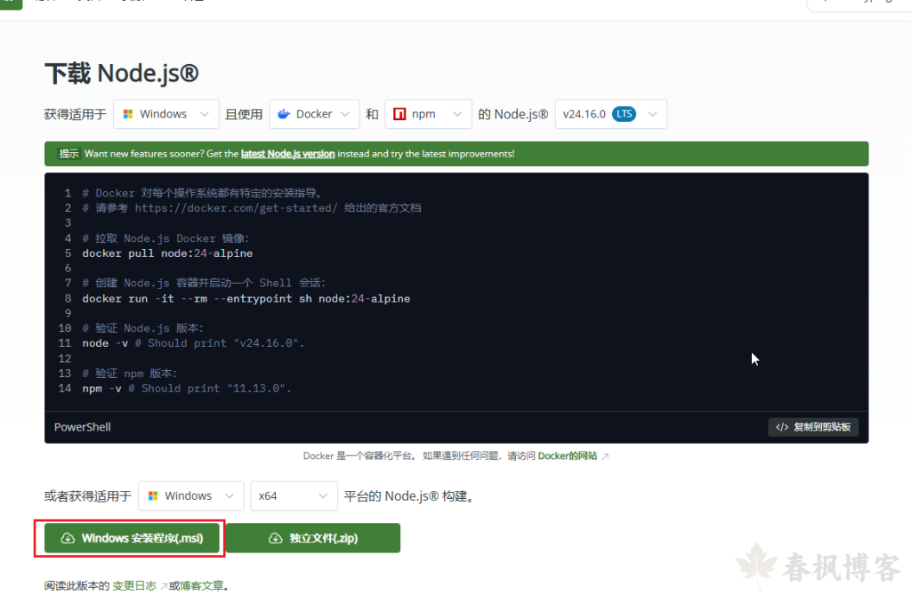Screen dimensions: 911x595
Task: Click the docker run --entrypoint code line
Action: point(246,299)
